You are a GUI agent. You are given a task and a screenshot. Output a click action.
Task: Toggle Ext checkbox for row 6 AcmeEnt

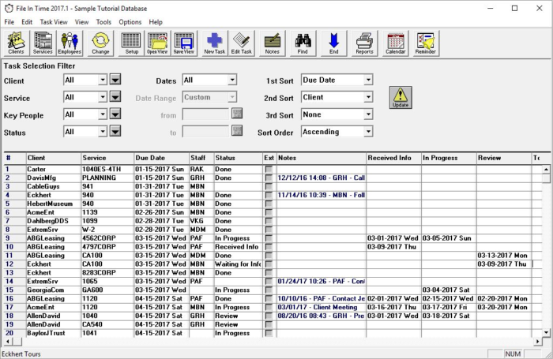point(269,212)
